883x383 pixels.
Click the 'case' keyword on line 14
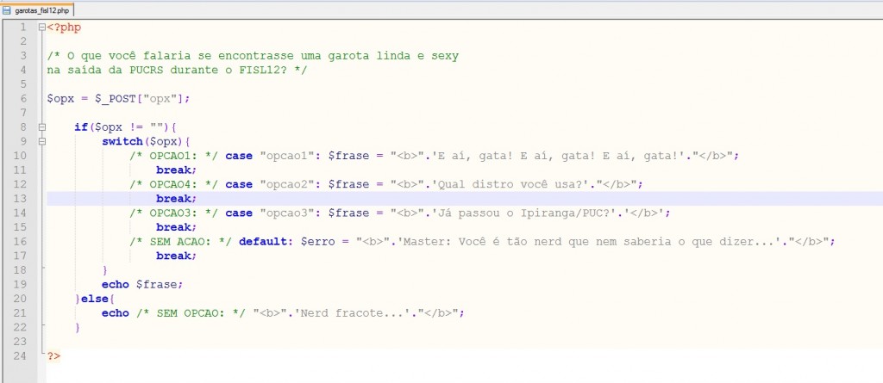click(x=239, y=213)
